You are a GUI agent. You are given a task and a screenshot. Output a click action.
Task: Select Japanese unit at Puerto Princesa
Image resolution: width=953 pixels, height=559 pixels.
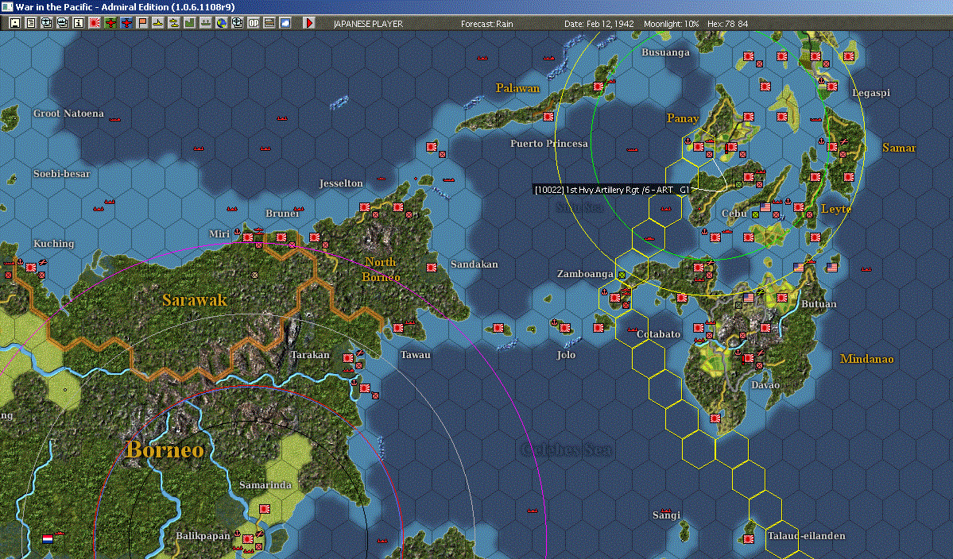[x=548, y=117]
